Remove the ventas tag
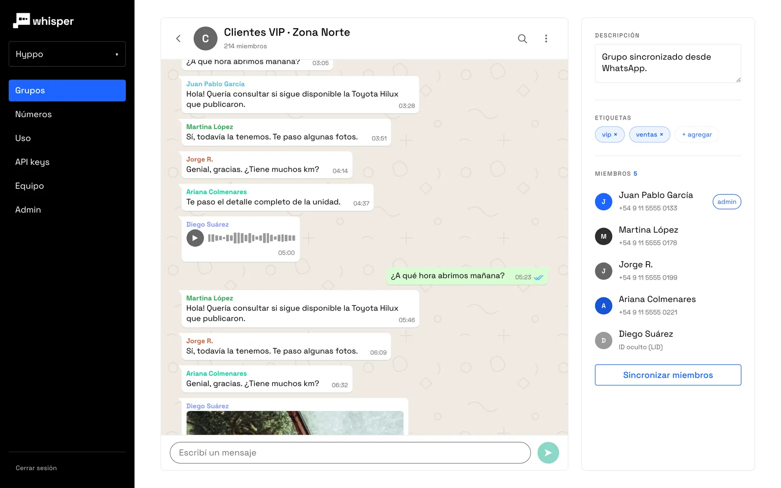 pyautogui.click(x=661, y=135)
